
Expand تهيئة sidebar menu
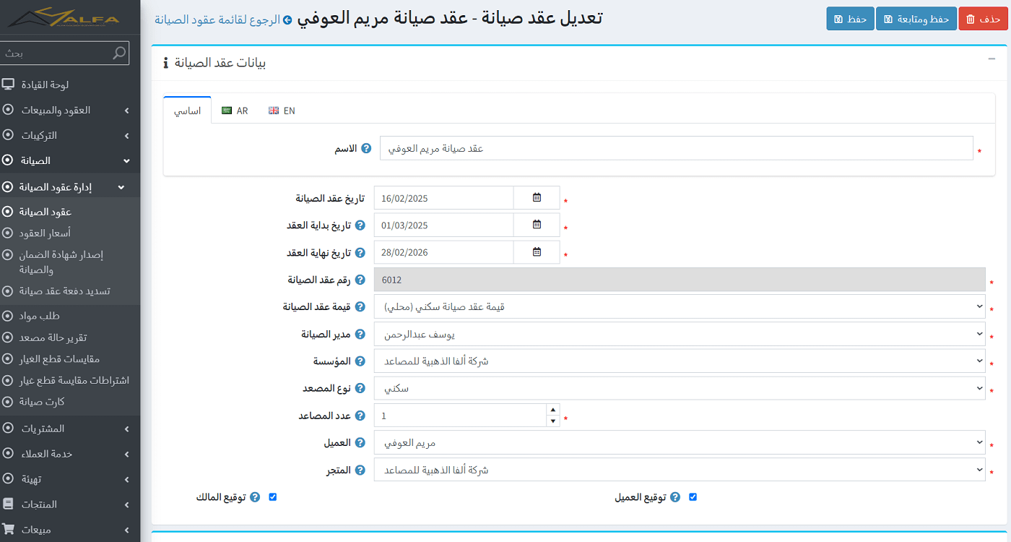point(70,479)
